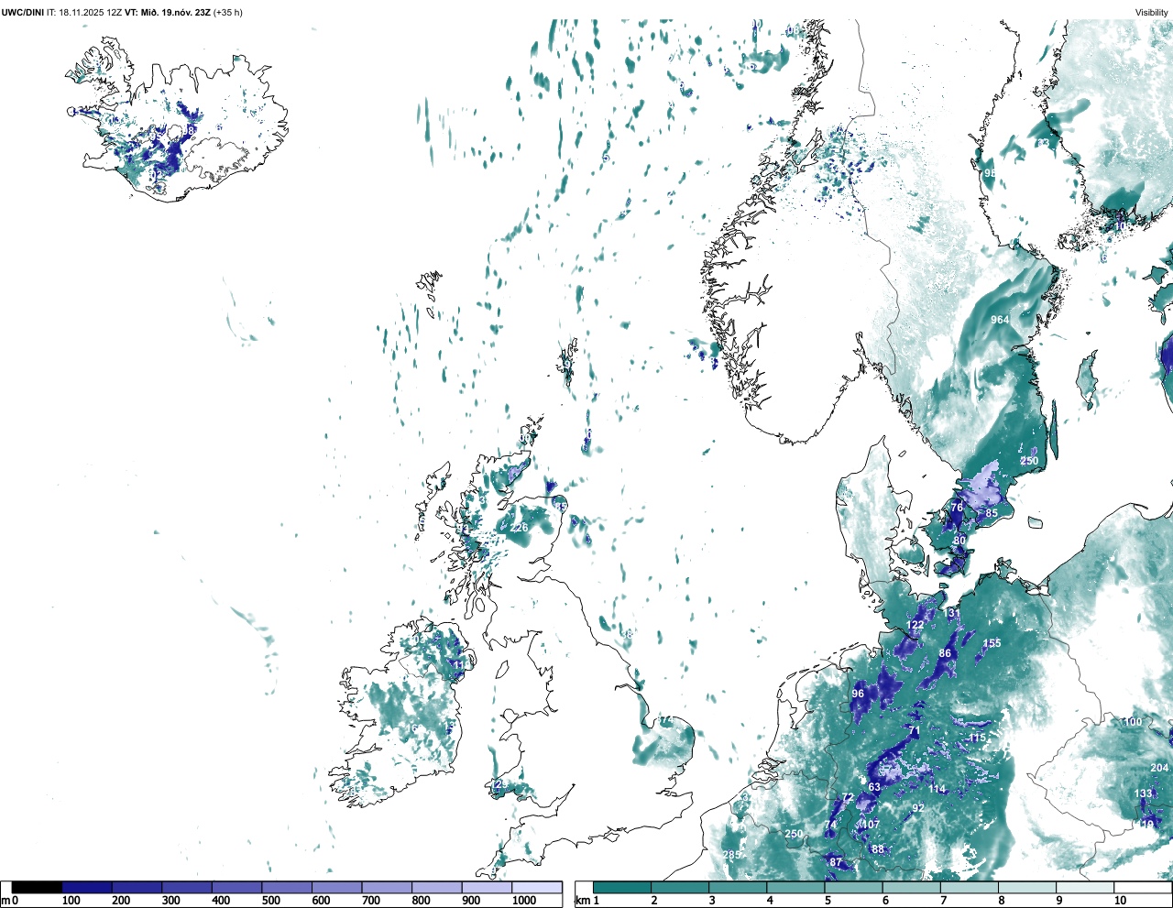Screen dimensions: 1173x908
Task: Click the '85' value near southern Sweden
Action: (x=992, y=514)
